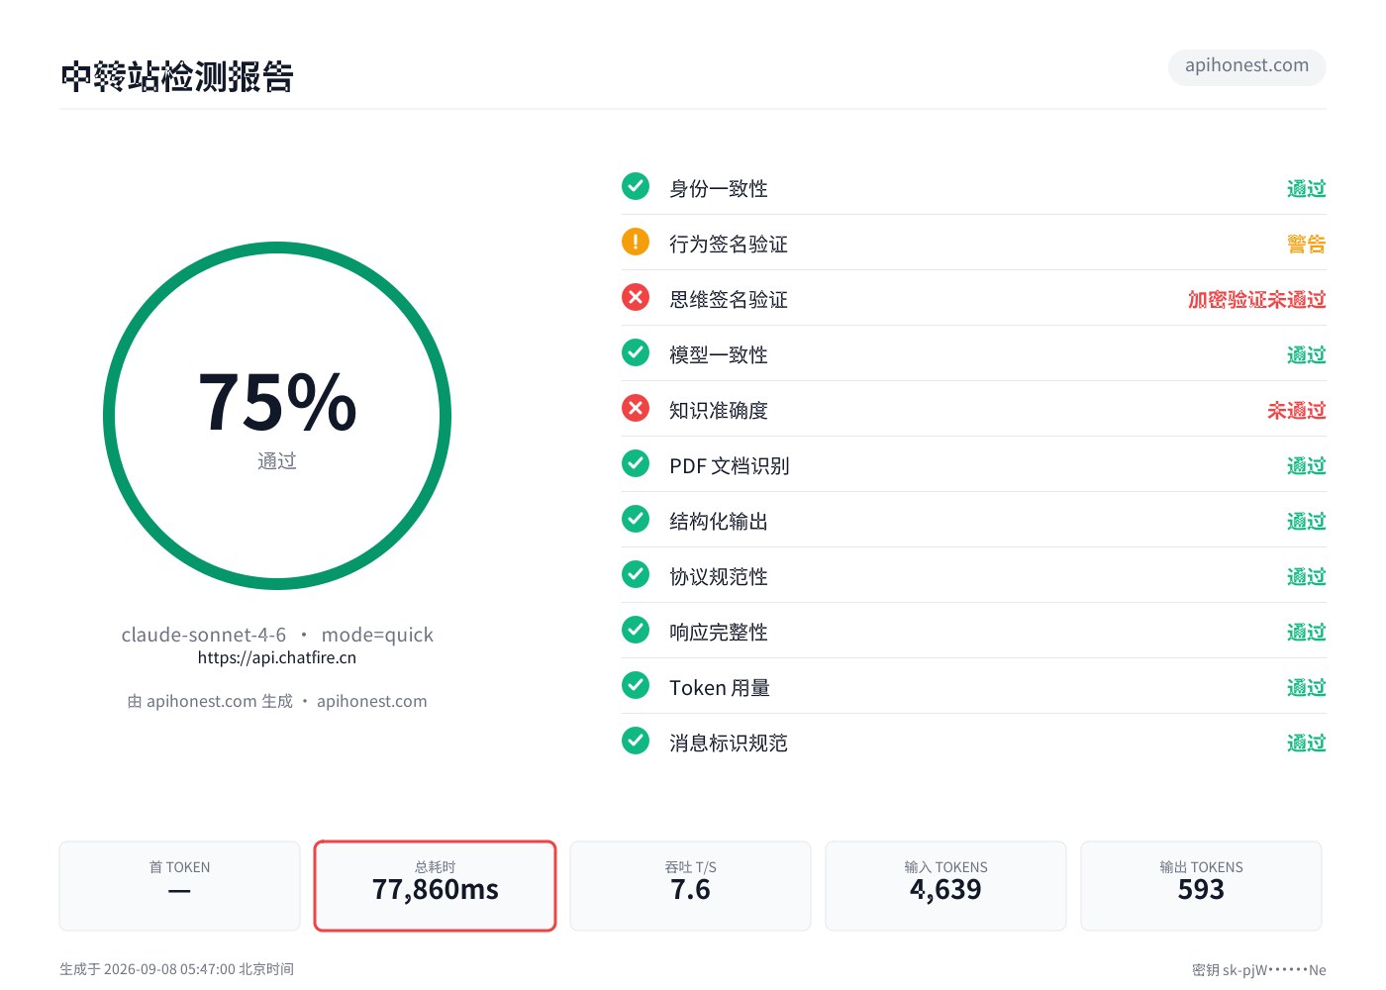This screenshot has height=990, width=1386.
Task: Click the red 未通过 status for 知识准确度
Action: point(1296,410)
